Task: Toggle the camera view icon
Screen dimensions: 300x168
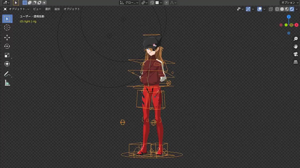Action: (x=295, y=54)
